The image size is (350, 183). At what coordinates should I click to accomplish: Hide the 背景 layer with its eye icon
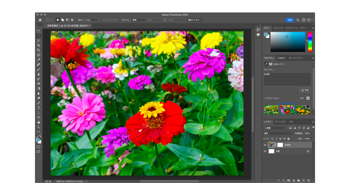(x=265, y=151)
